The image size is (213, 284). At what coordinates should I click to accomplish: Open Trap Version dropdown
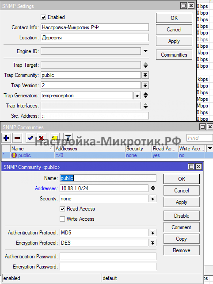pyautogui.click(x=145, y=85)
